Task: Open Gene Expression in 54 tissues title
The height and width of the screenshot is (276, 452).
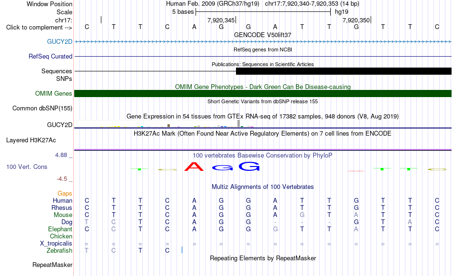Action: tap(263, 117)
